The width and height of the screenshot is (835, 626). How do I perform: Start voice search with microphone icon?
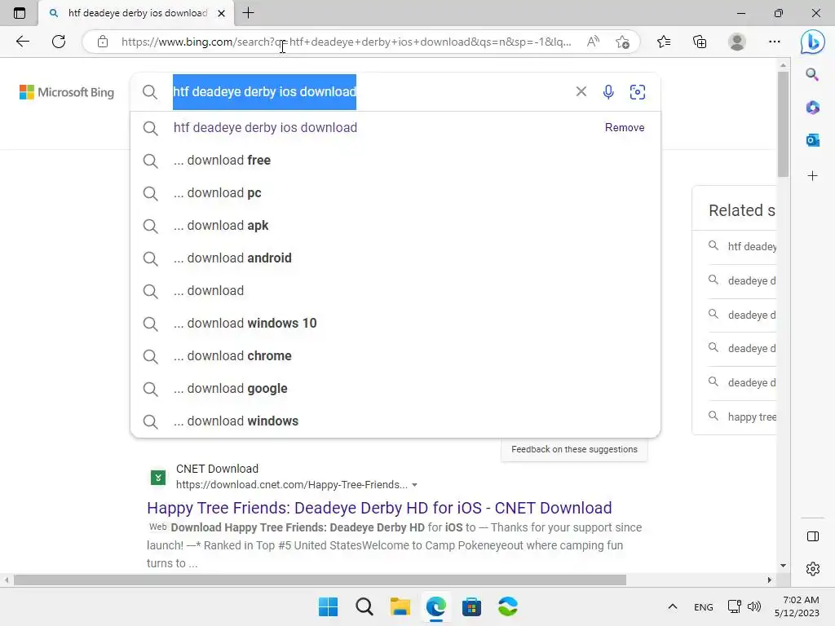tap(608, 92)
